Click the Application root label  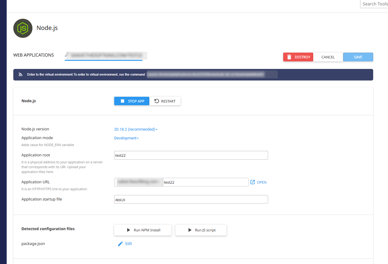(x=36, y=155)
